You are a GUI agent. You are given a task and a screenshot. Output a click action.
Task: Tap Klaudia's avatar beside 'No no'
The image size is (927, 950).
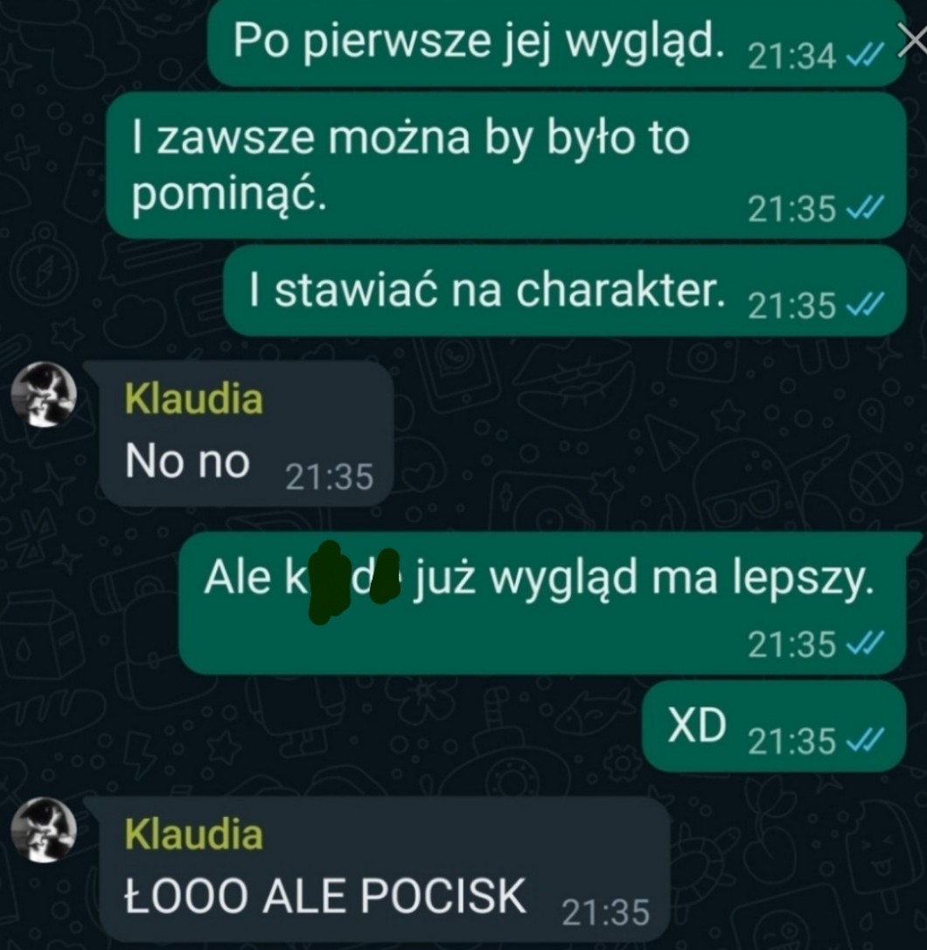[x=45, y=395]
